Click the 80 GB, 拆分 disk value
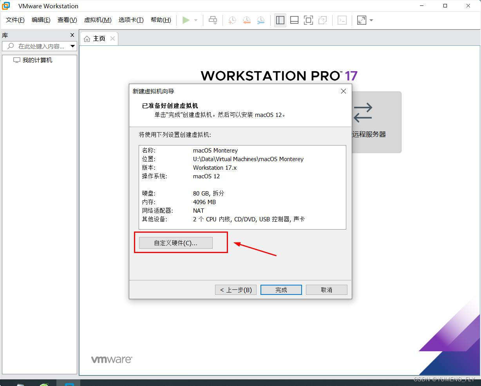This screenshot has width=481, height=386. coord(209,194)
